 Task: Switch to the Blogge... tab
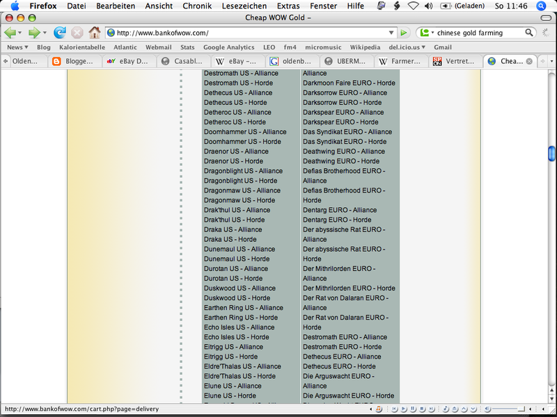(x=74, y=61)
